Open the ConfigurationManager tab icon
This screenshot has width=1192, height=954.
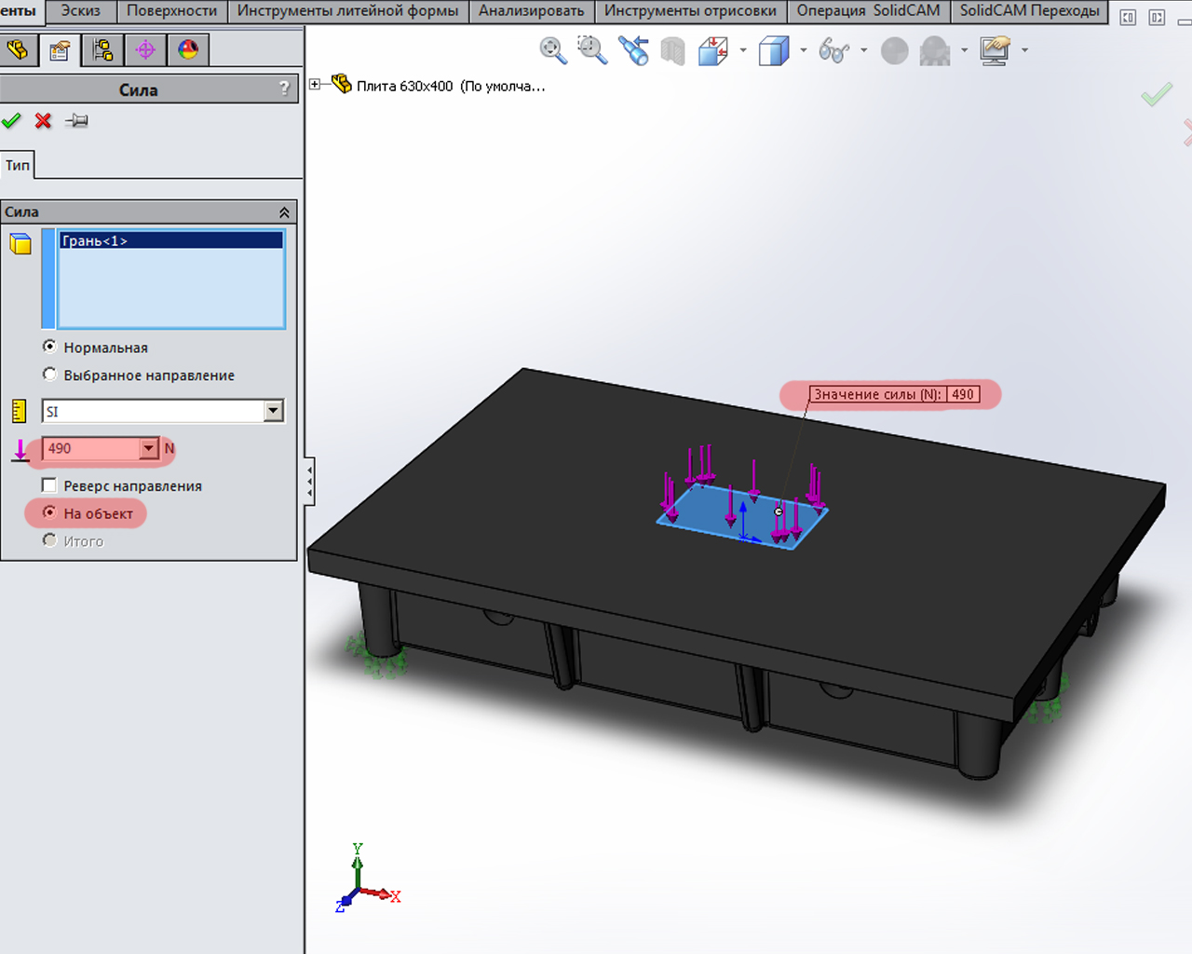[x=102, y=49]
